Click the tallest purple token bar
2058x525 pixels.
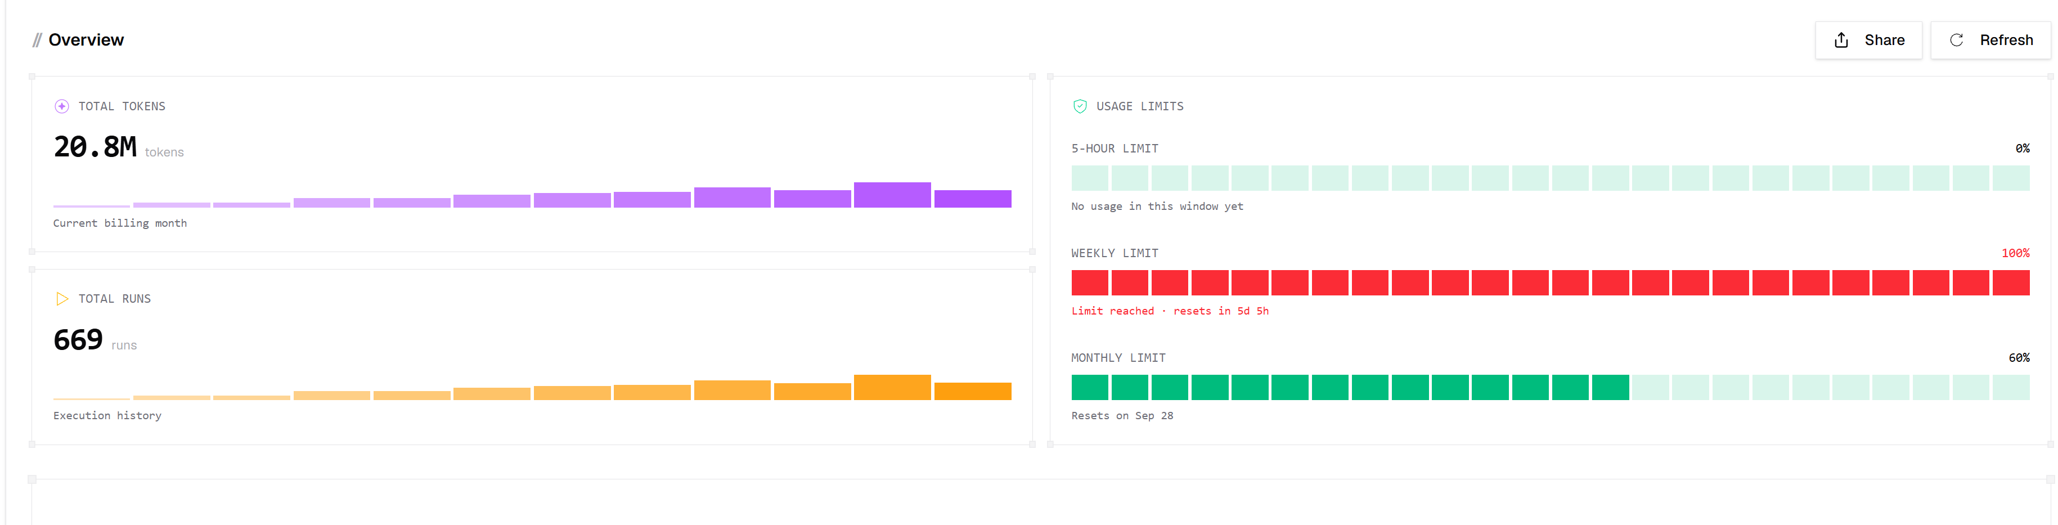pyautogui.click(x=892, y=195)
